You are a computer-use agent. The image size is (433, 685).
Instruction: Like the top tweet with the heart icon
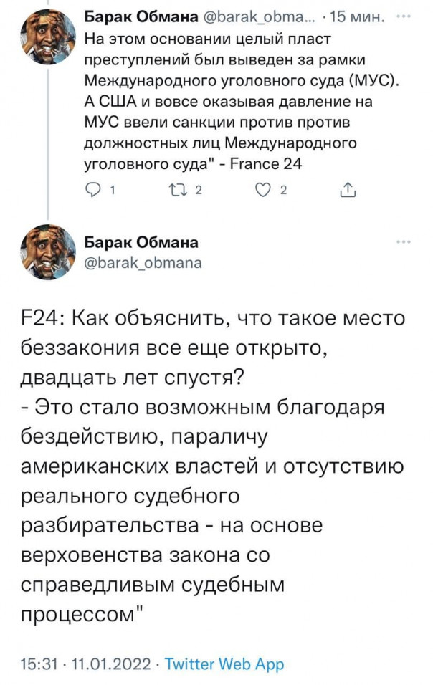coord(265,191)
